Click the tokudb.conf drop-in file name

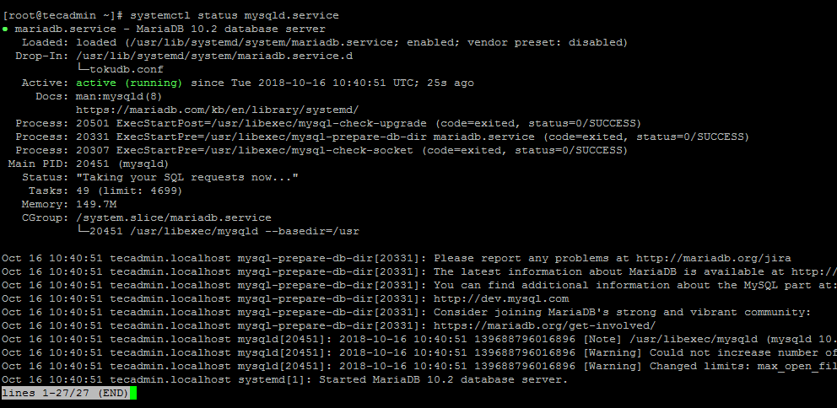(x=127, y=69)
